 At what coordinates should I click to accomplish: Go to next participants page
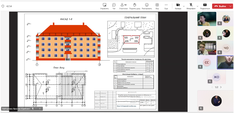click(x=221, y=87)
